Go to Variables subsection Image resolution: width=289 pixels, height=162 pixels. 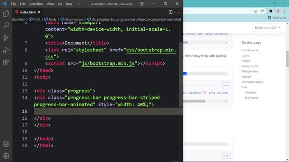[x=251, y=92]
